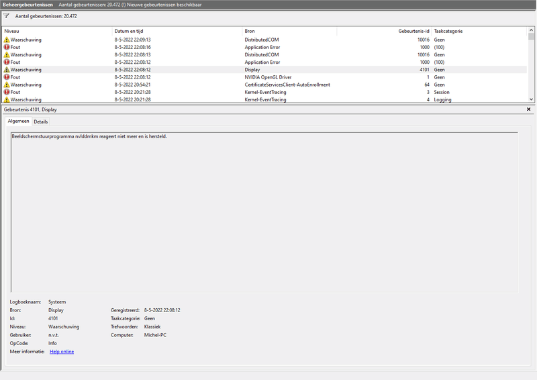
Task: Click the 'Session' task category cell
Action: (x=442, y=92)
